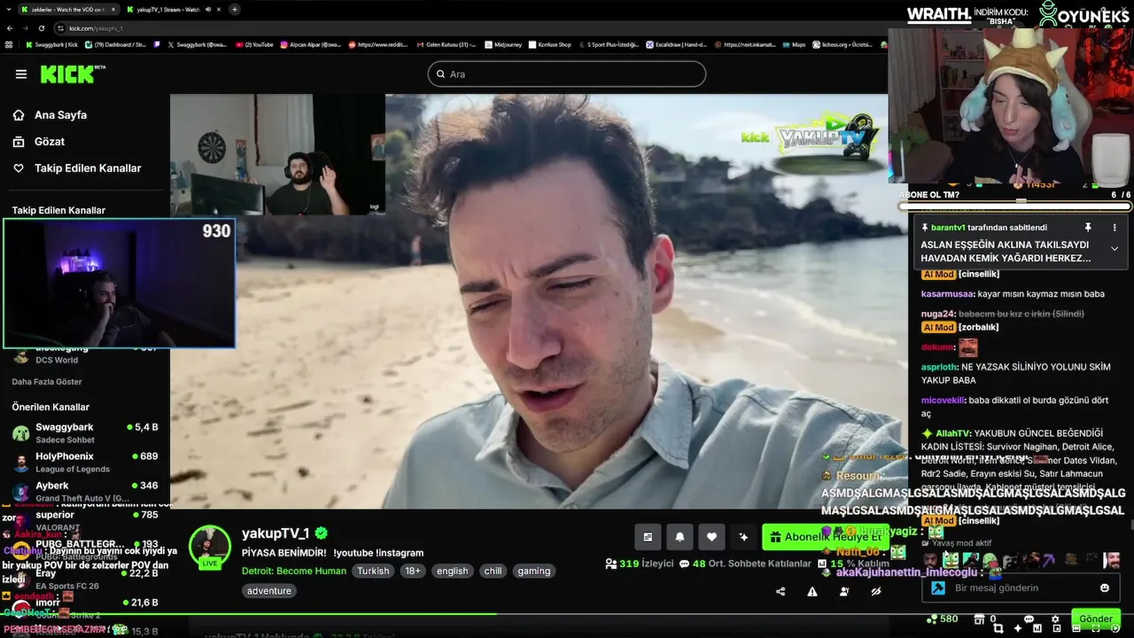Click the kasarmusaa username in chat
Image resolution: width=1134 pixels, height=638 pixels.
(x=947, y=294)
